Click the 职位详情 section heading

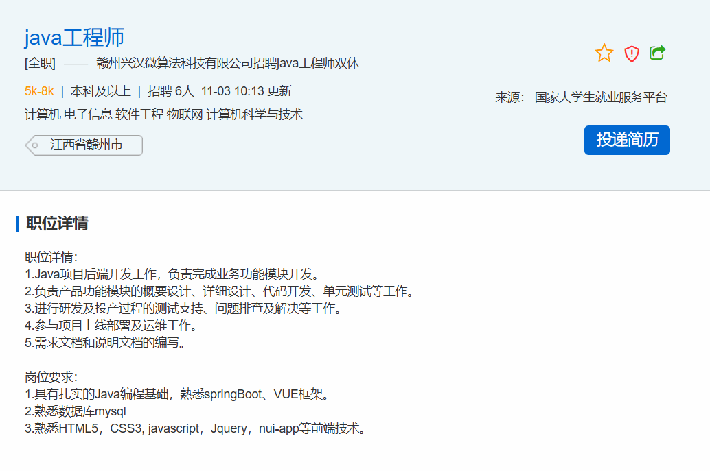(x=57, y=224)
